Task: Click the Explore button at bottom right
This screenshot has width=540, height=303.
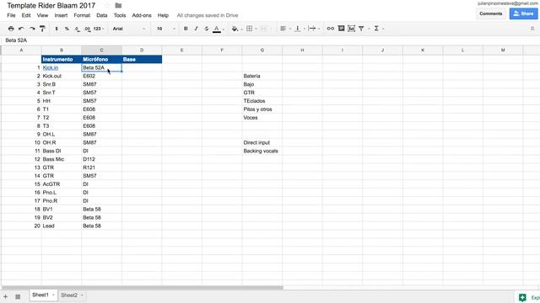Action: tap(526, 297)
